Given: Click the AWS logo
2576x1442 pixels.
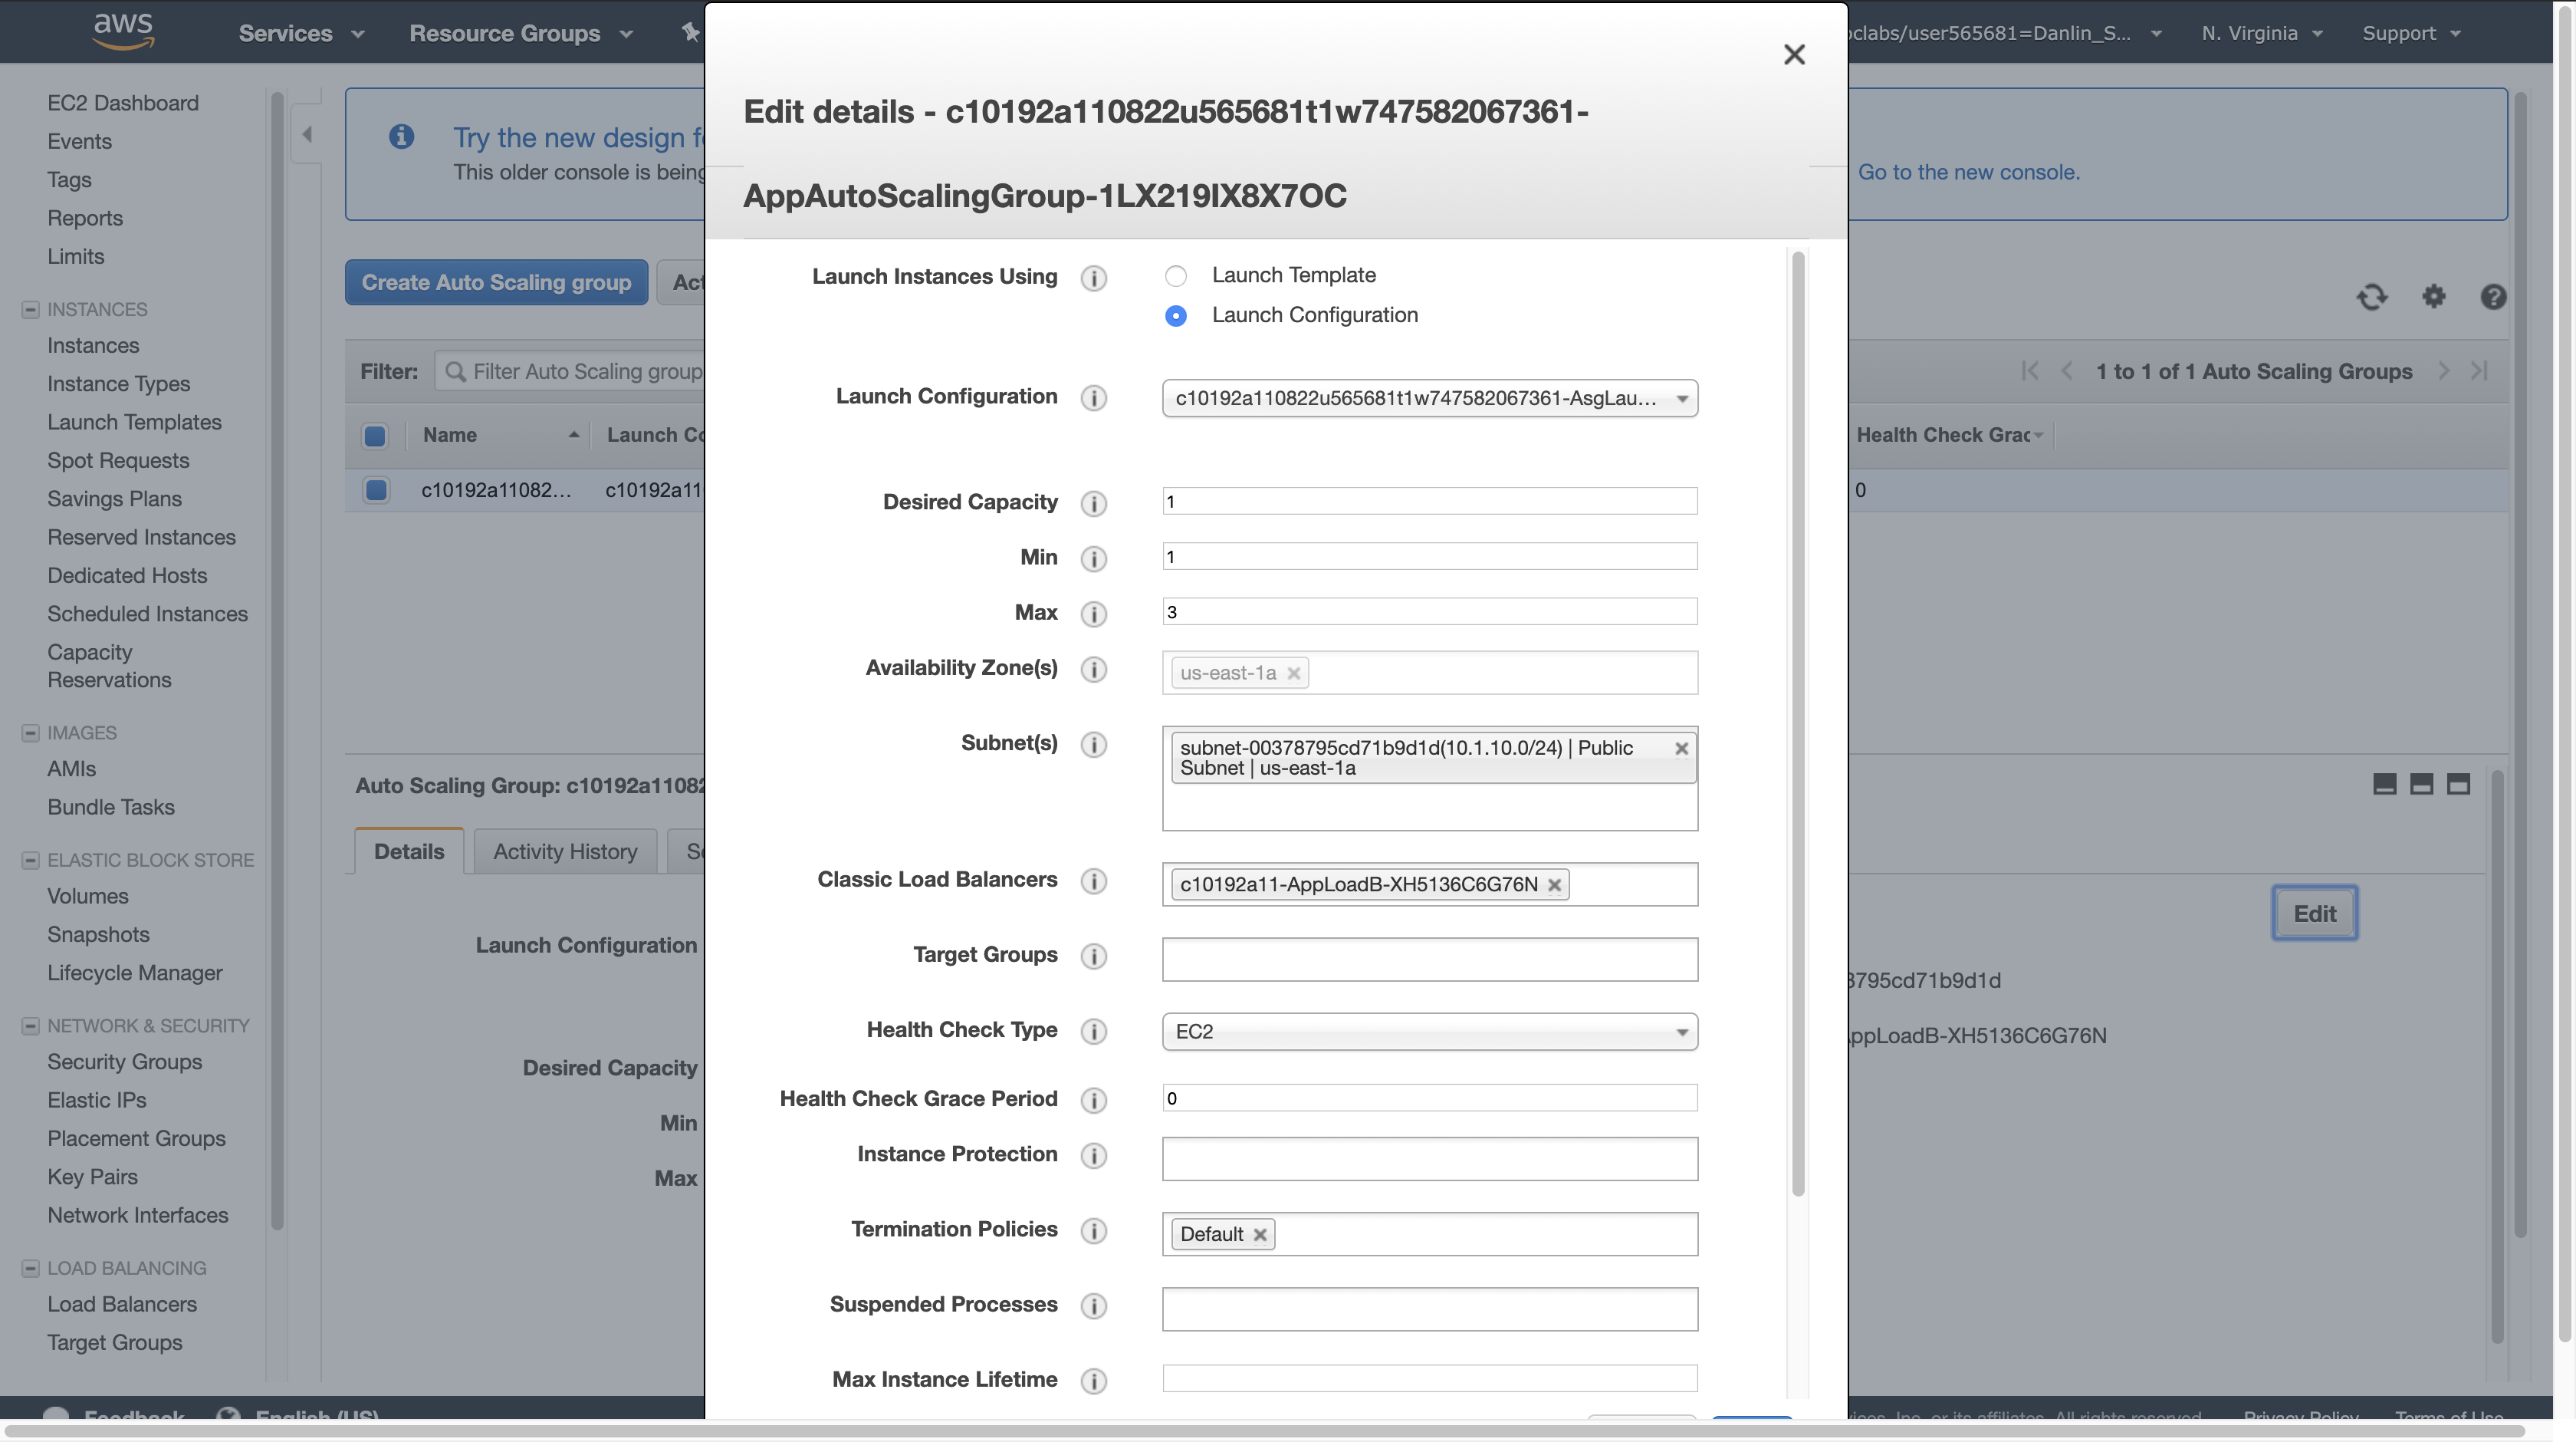Looking at the screenshot, I should 123,31.
